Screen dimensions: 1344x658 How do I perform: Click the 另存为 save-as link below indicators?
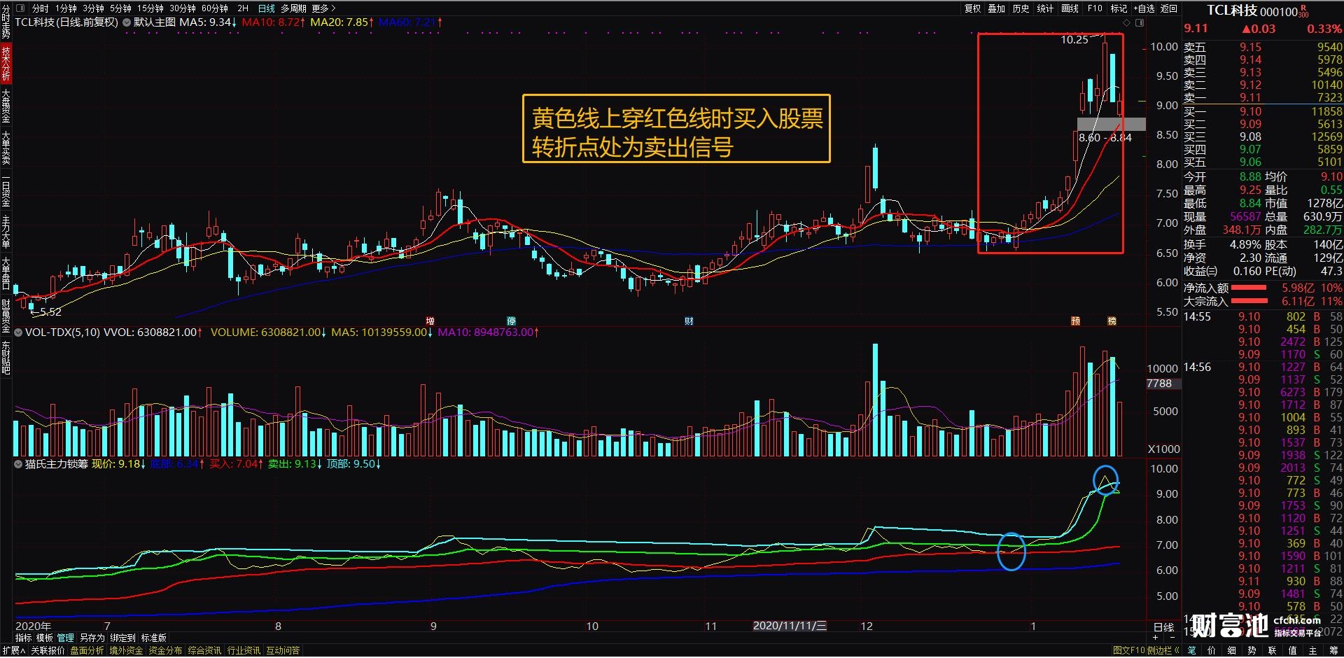tap(92, 638)
